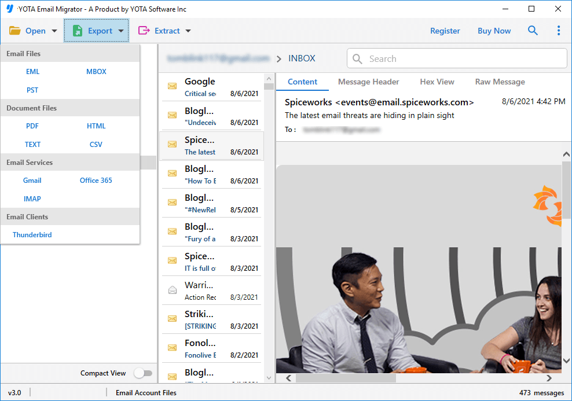Screen dimensions: 572x401
Task: Expand the Open dropdown arrow
Action: [x=54, y=31]
